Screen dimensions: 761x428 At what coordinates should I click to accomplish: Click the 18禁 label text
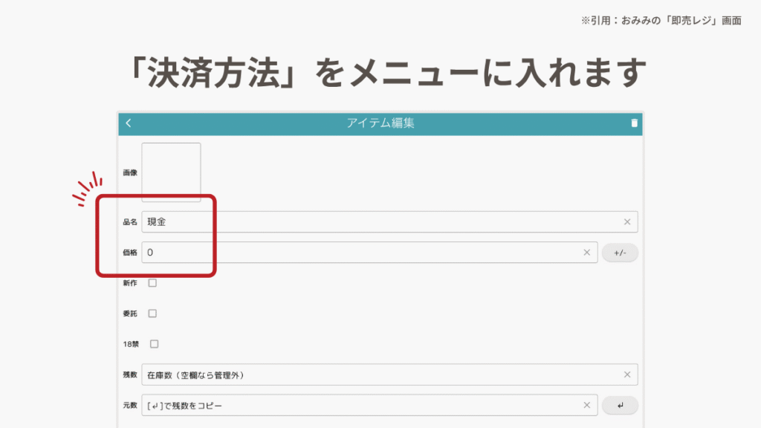click(130, 344)
